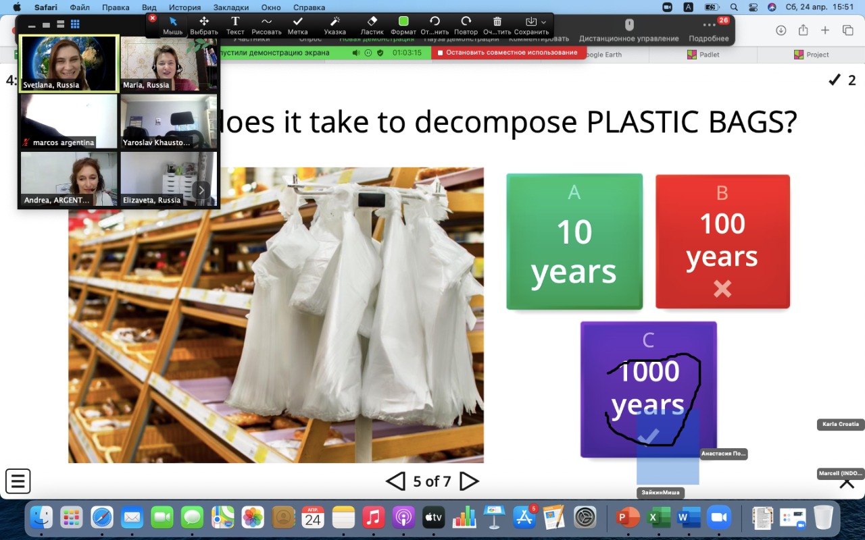Viewport: 865px width, 540px height.
Task: Choose answer A 10 years
Action: pos(574,242)
